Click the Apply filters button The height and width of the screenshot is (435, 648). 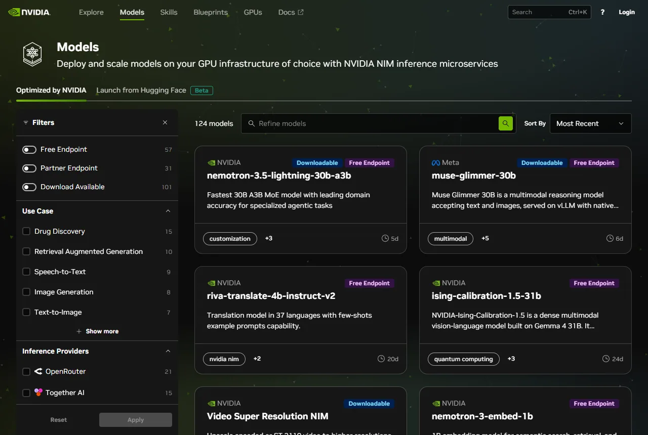[x=136, y=420]
